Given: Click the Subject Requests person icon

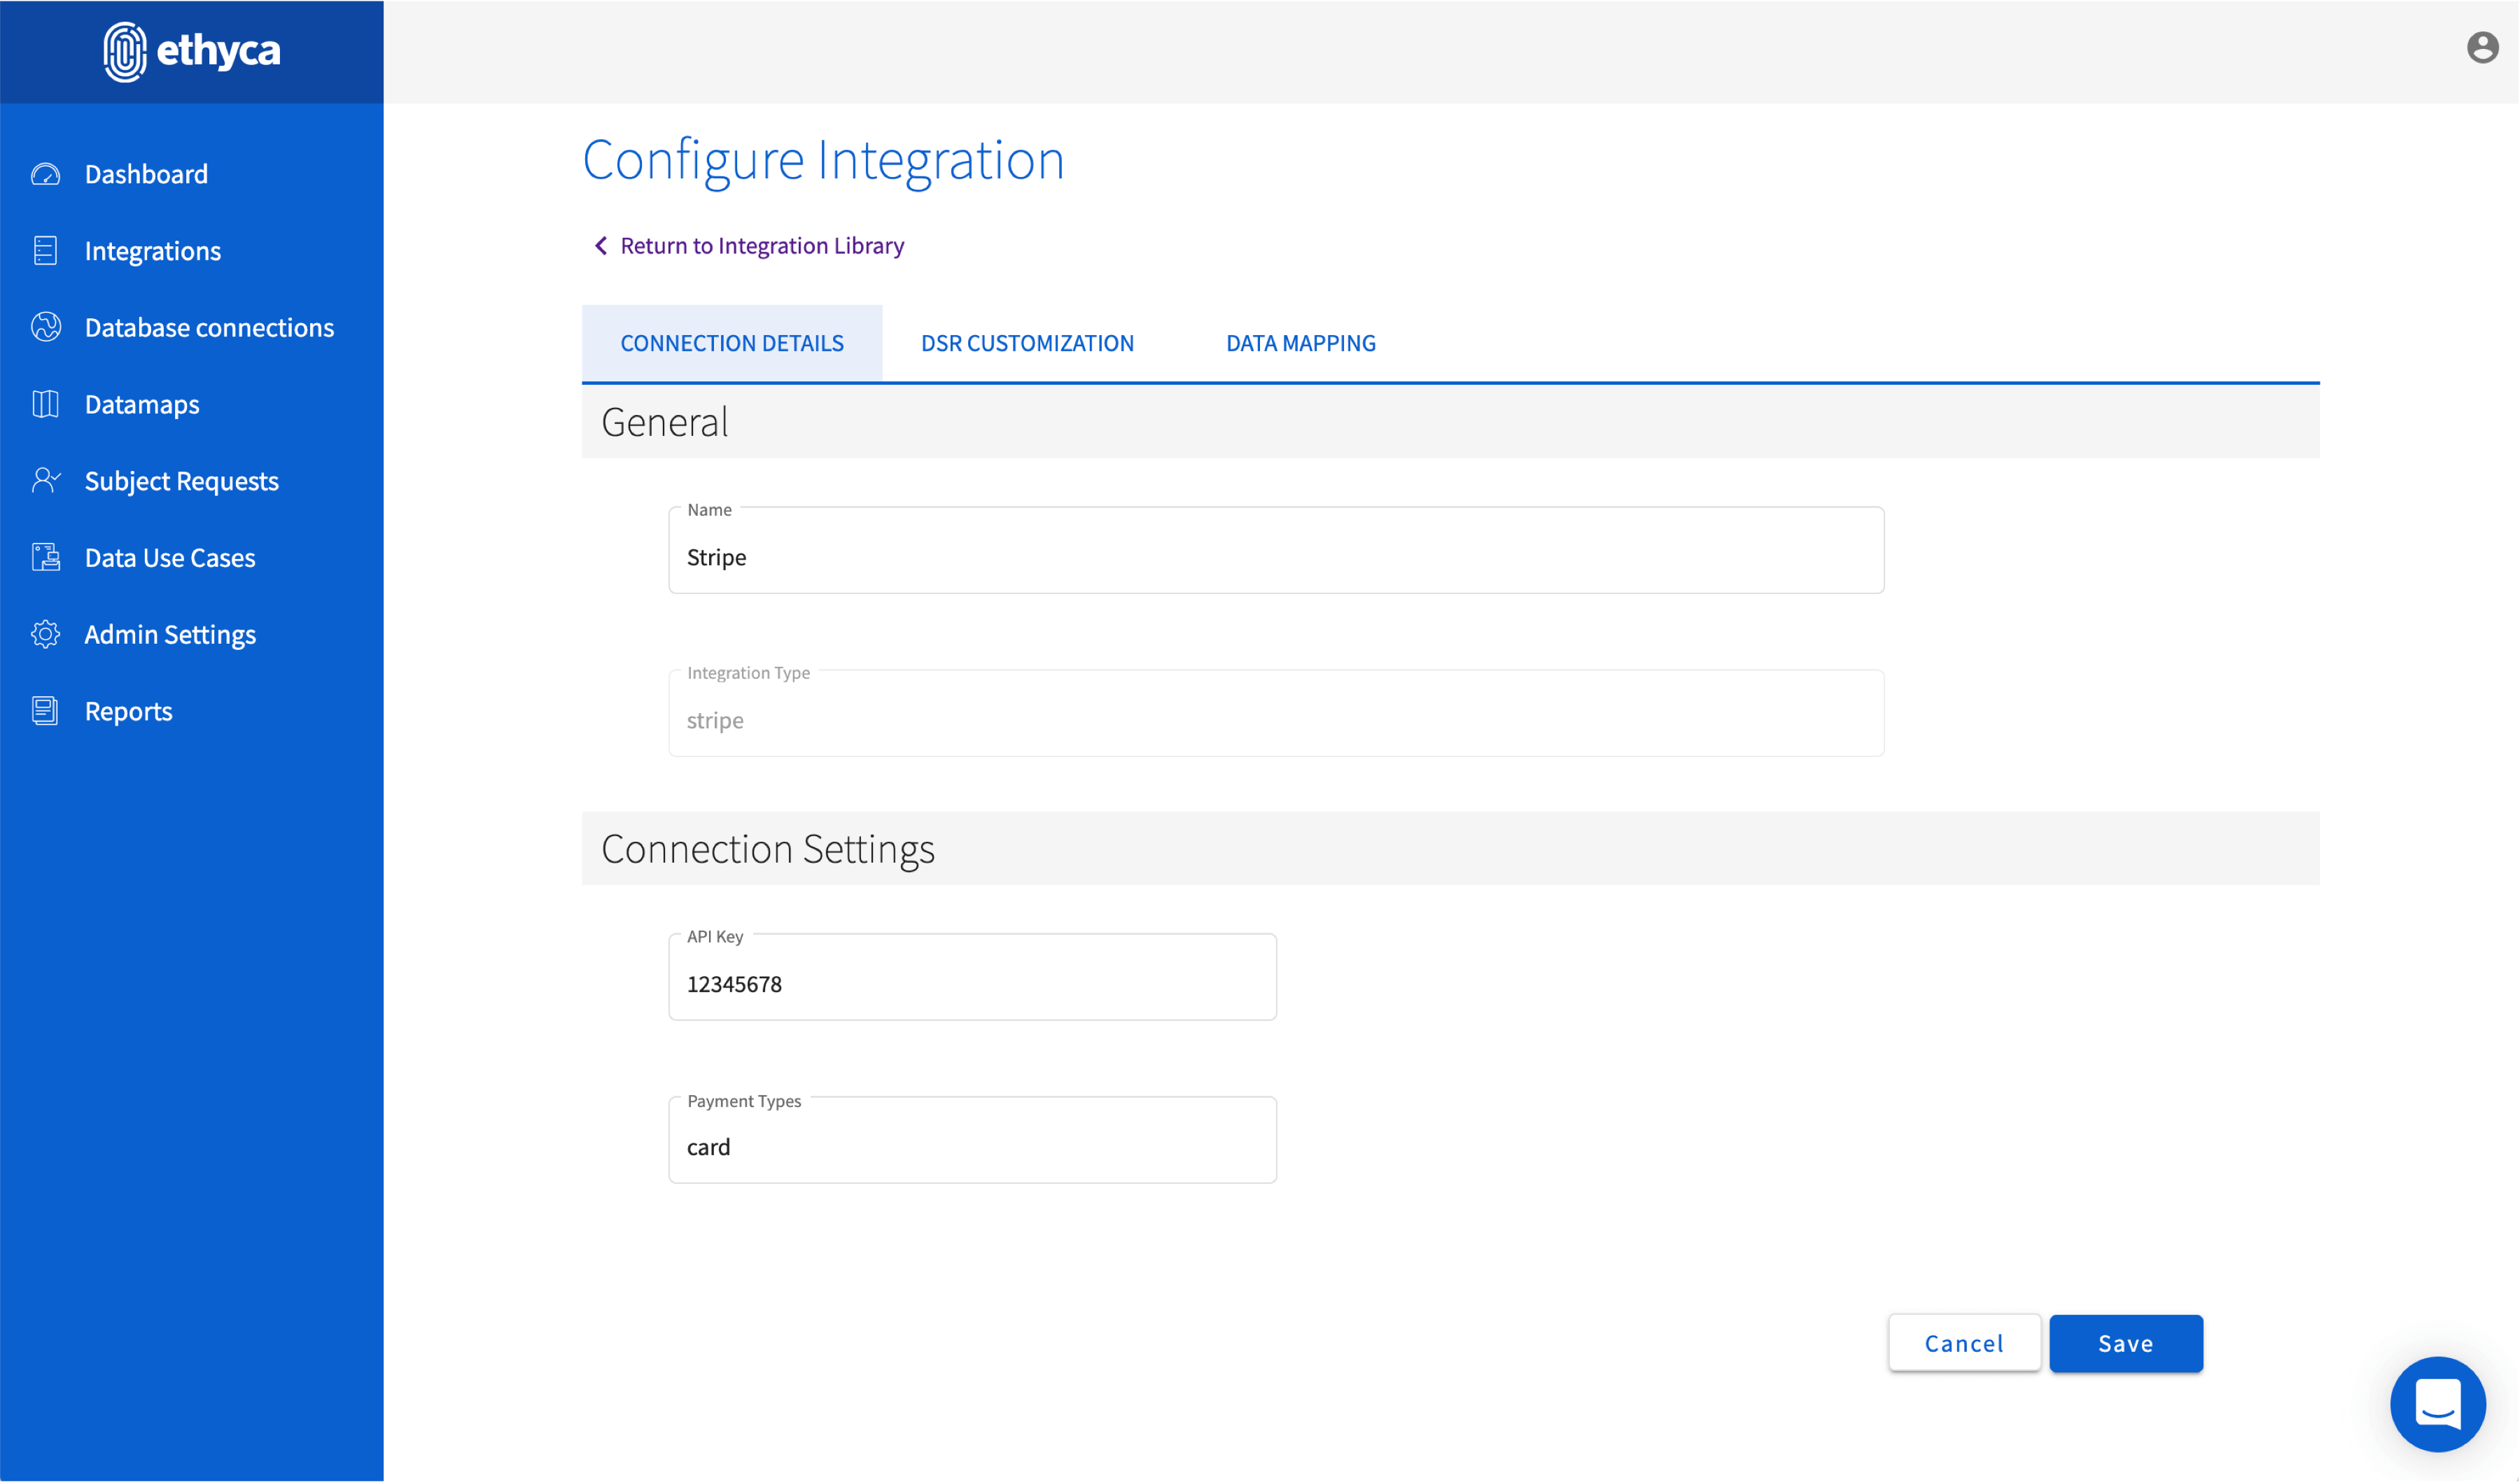Looking at the screenshot, I should tap(46, 481).
